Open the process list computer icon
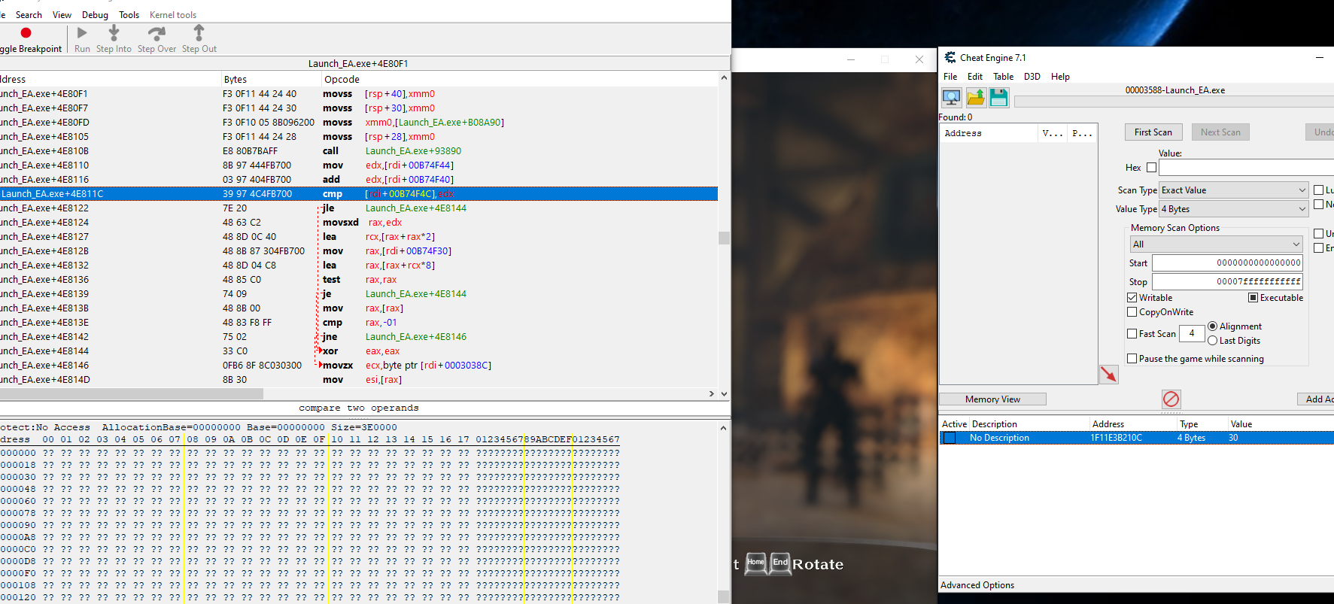Viewport: 1334px width, 604px height. 952,97
